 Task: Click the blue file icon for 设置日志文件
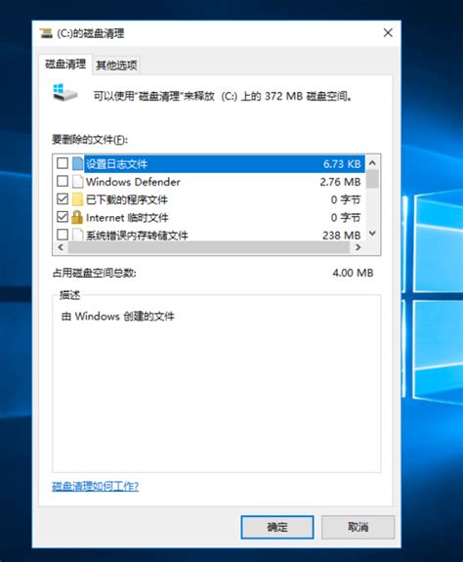pos(77,164)
